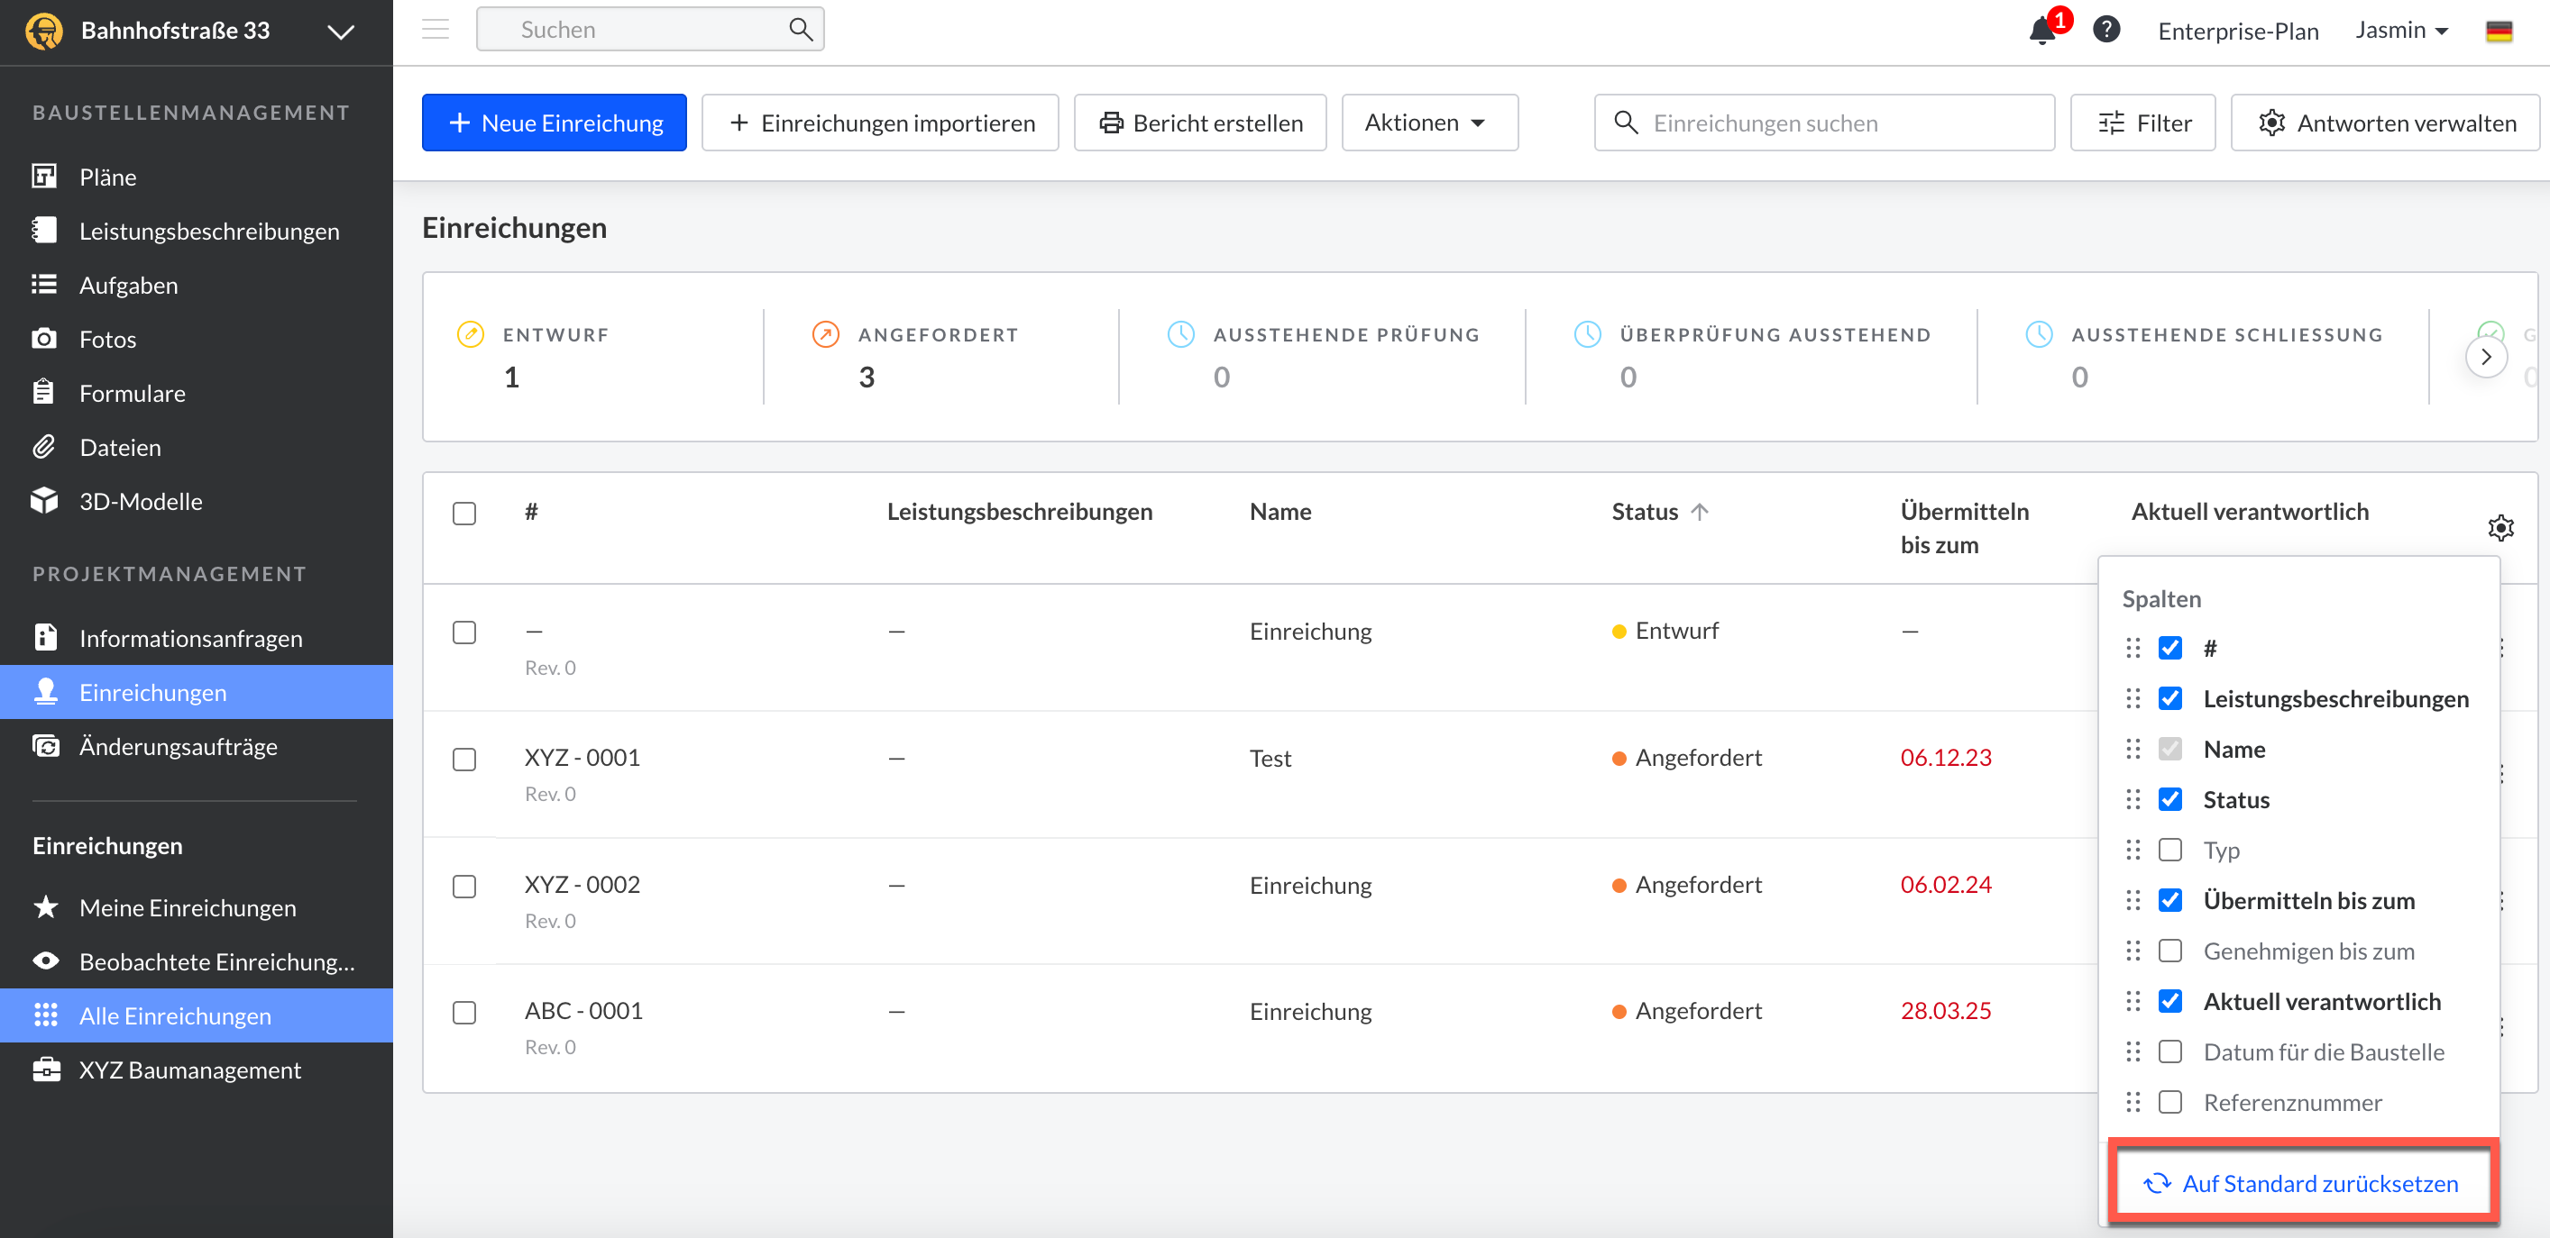Screen dimensions: 2550x1238
Task: Click the date 28.03.25
Action: tap(1945, 1011)
